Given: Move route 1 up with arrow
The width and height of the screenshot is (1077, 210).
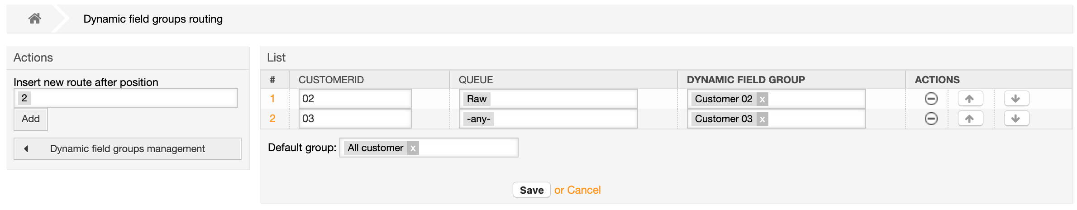Looking at the screenshot, I should click(970, 99).
